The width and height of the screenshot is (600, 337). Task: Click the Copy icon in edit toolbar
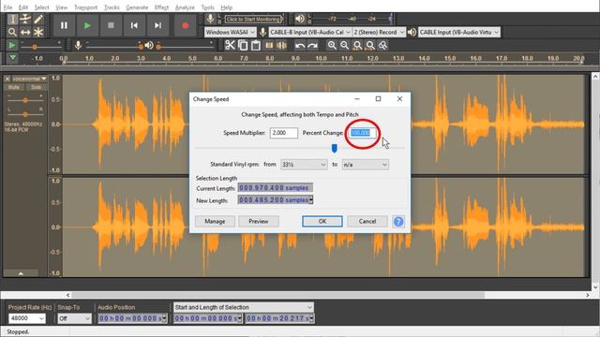(x=243, y=46)
